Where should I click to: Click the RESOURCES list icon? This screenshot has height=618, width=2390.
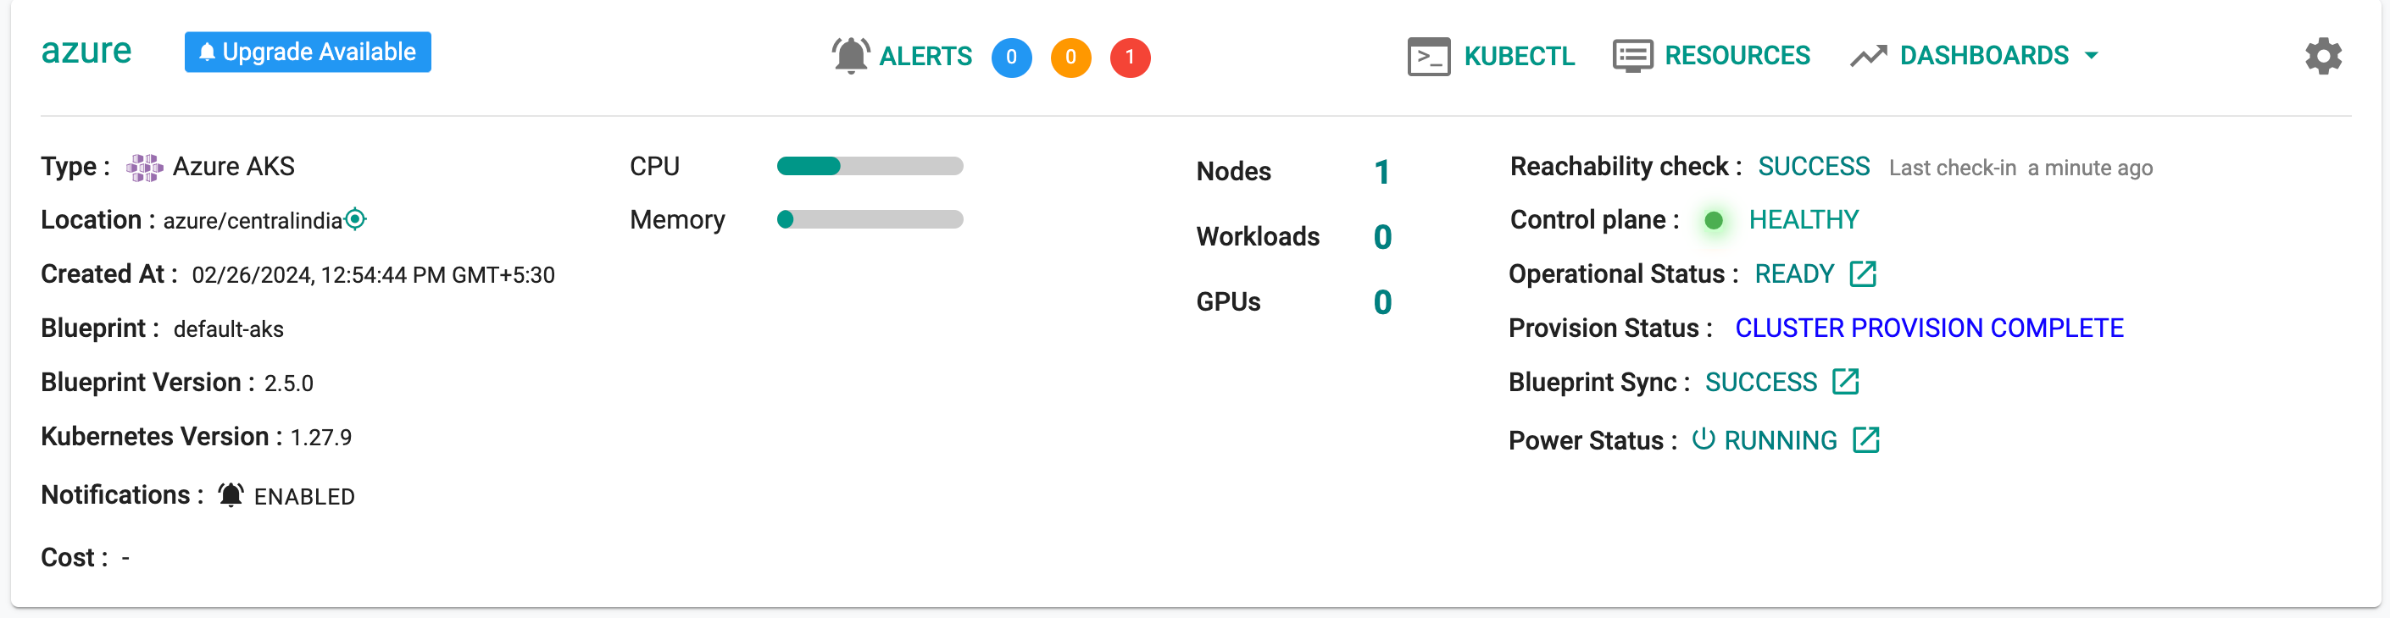click(x=1633, y=56)
